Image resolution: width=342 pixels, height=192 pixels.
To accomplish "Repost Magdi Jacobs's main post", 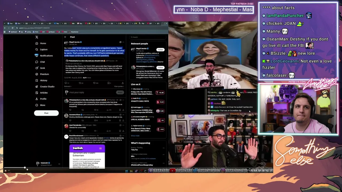I will pyautogui.click(x=80, y=83).
